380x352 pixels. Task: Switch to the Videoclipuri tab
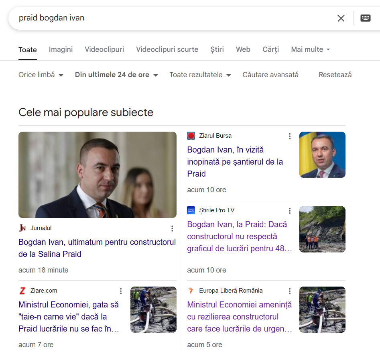[104, 49]
